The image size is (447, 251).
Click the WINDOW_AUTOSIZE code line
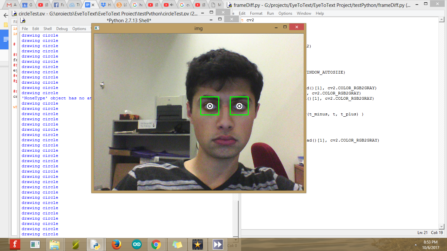325,72
